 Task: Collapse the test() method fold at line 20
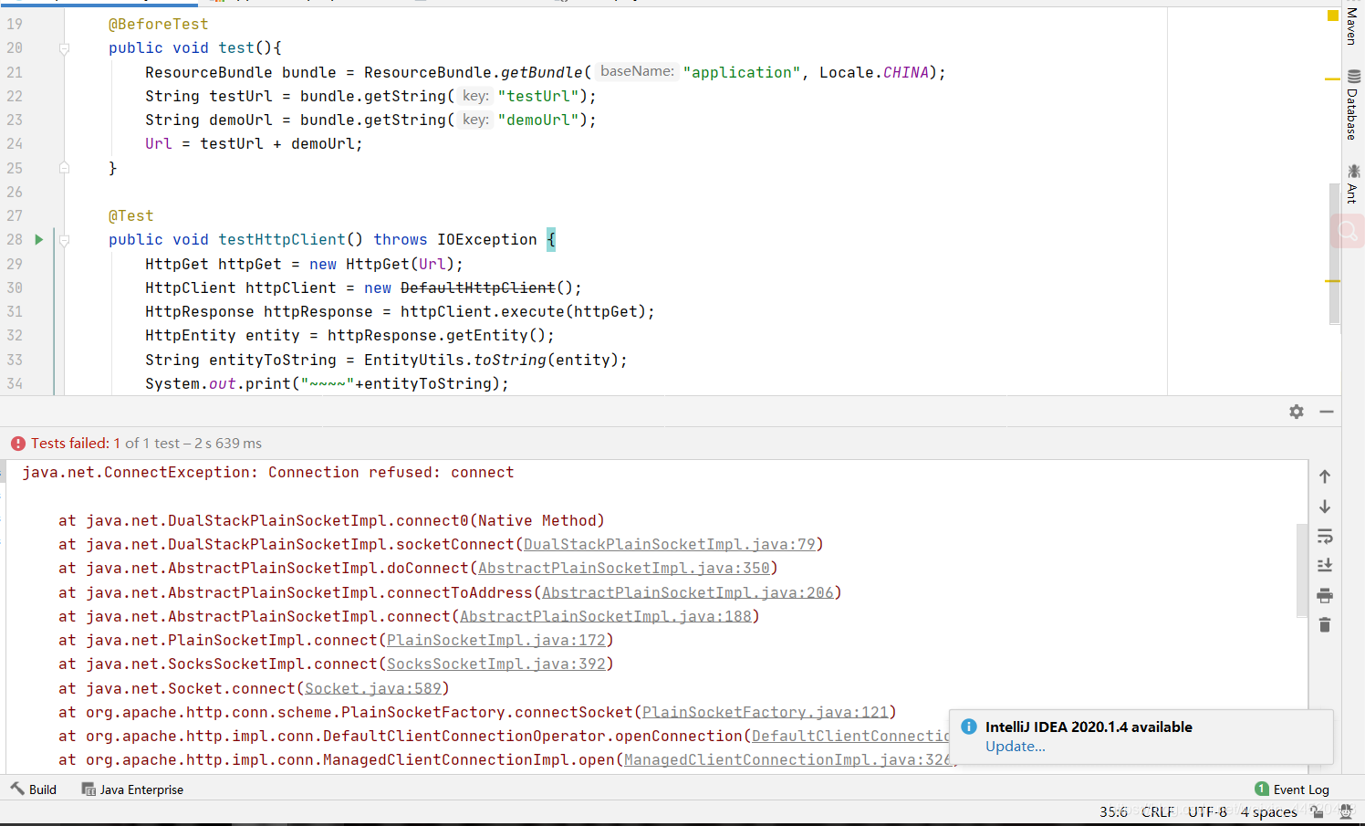click(64, 48)
